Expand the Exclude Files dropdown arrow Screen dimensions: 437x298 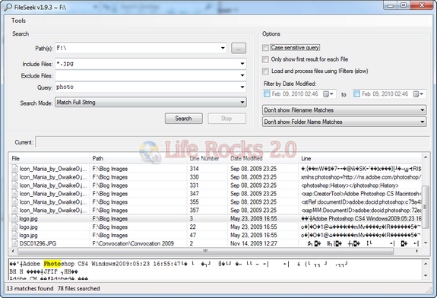pyautogui.click(x=242, y=75)
